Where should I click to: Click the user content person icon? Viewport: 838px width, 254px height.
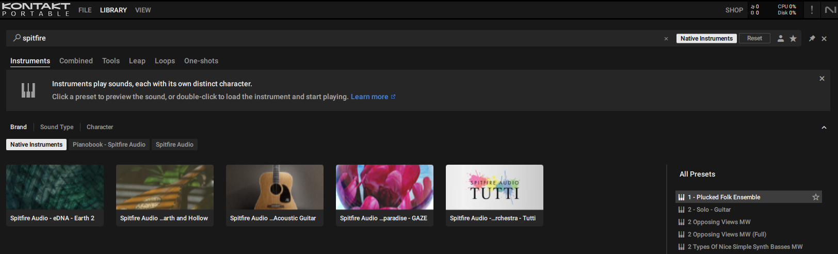pyautogui.click(x=781, y=39)
